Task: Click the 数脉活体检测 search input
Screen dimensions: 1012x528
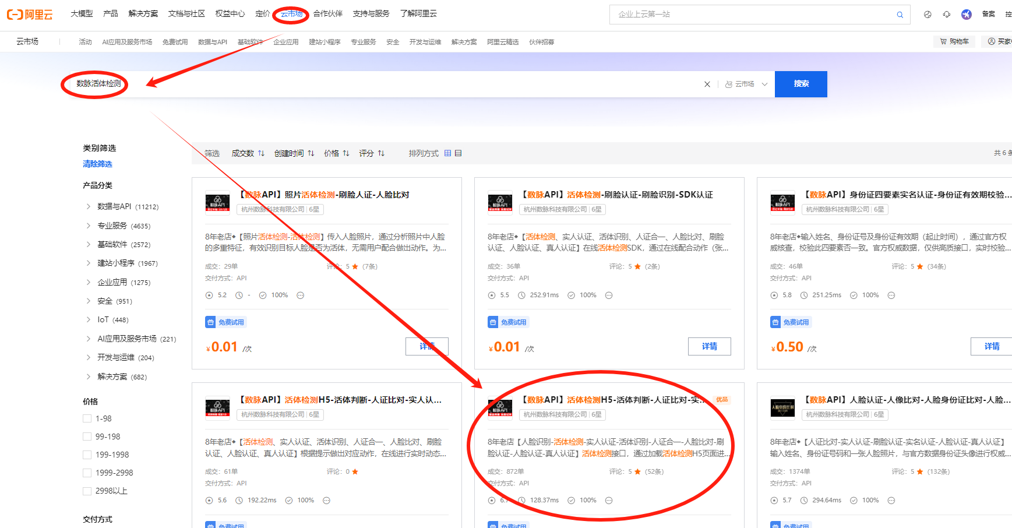Action: click(385, 84)
